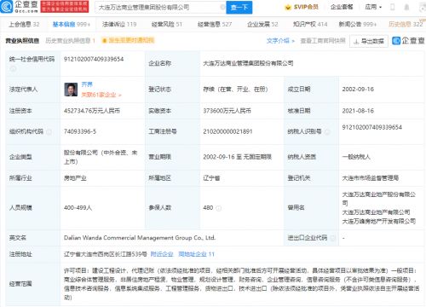Switch to the 企业发展 52 tab

click(262, 25)
